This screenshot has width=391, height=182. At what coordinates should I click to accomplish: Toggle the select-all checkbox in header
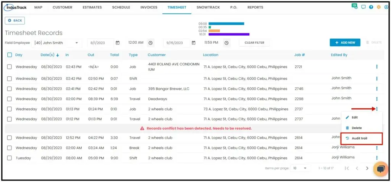tap(10, 55)
